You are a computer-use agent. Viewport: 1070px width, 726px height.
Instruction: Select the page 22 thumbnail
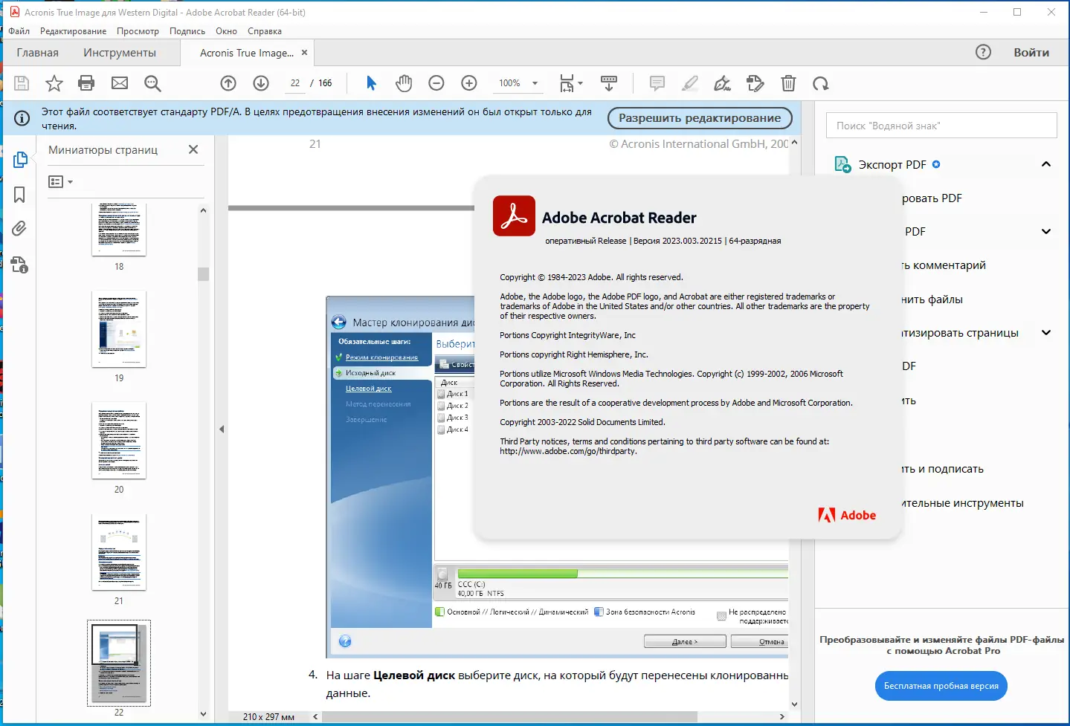tap(119, 663)
